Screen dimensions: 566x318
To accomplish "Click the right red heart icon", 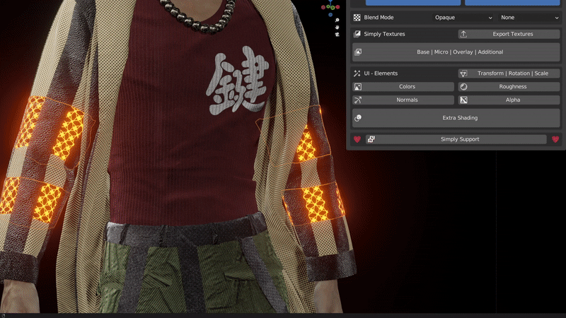I will [x=555, y=139].
